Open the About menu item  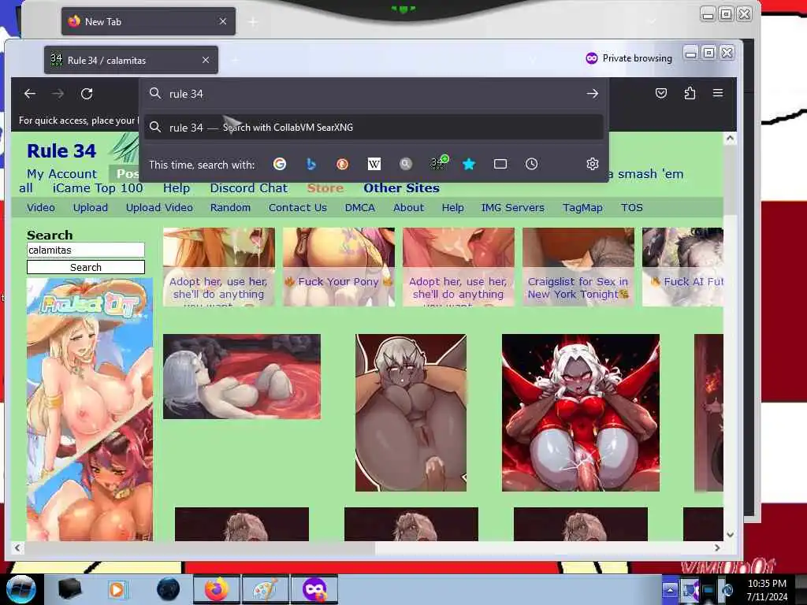point(409,208)
